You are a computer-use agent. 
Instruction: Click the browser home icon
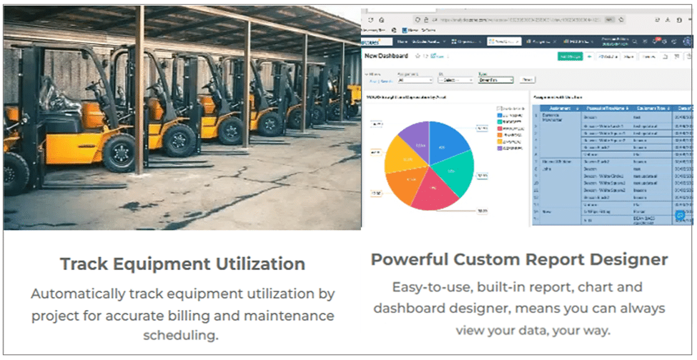382,19
